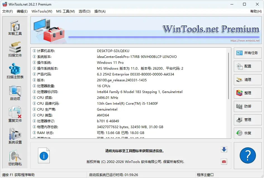Select the 操作系统 Windows 11 Pro row
The height and width of the screenshot is (178, 264).
pos(129,63)
